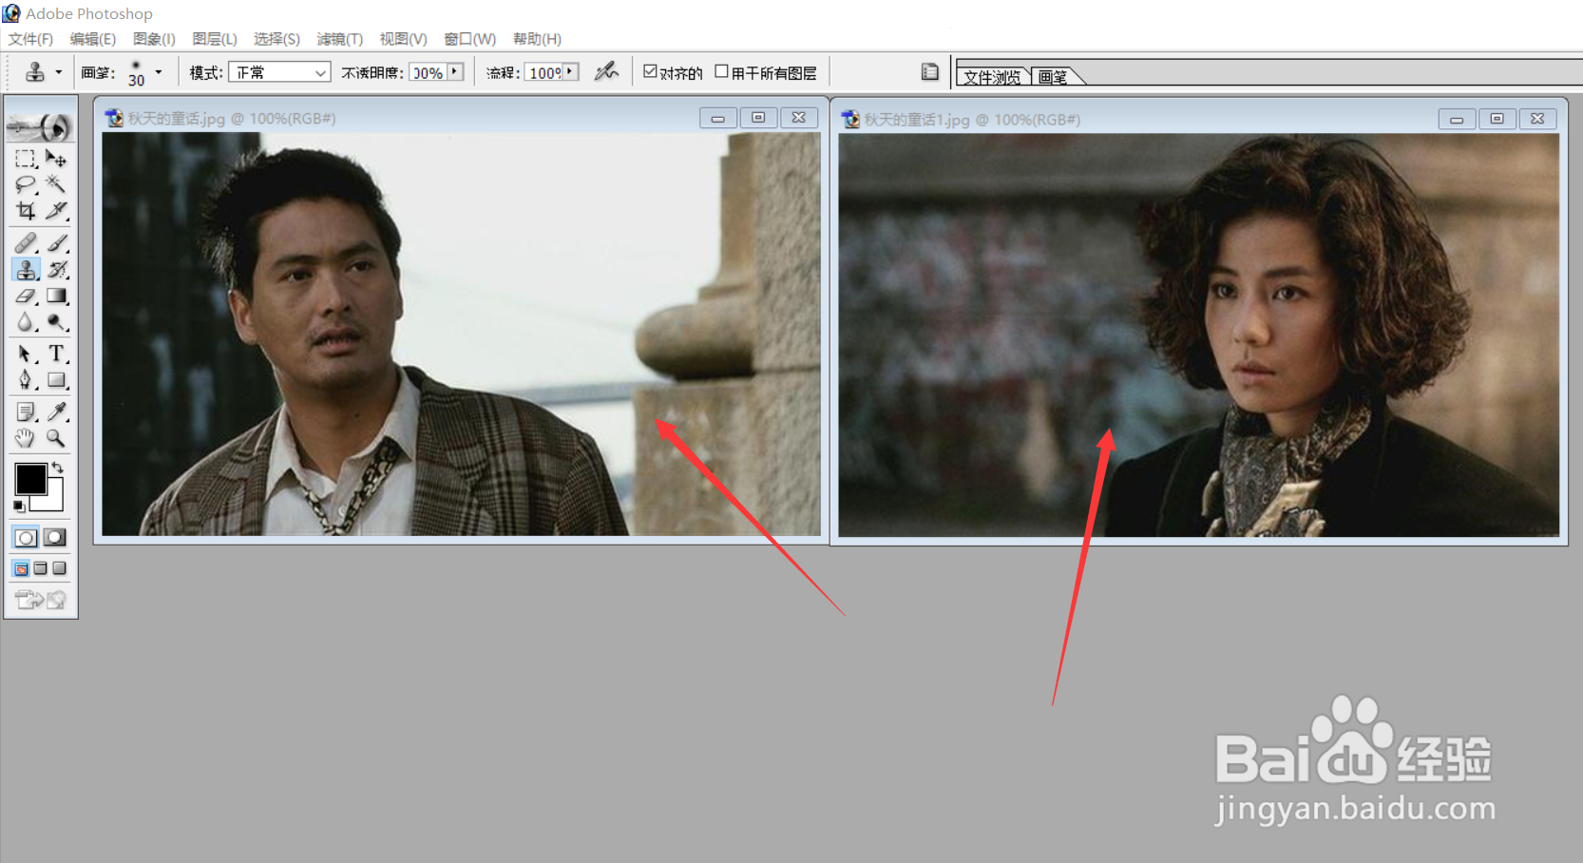The width and height of the screenshot is (1583, 863).
Task: Select the Rectangular Marquee tool
Action: click(26, 159)
